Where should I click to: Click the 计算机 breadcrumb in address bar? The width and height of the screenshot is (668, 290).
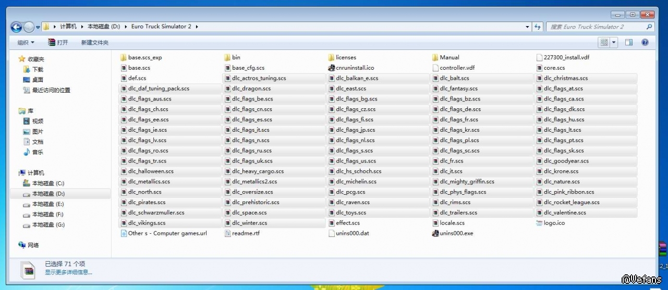pyautogui.click(x=68, y=27)
